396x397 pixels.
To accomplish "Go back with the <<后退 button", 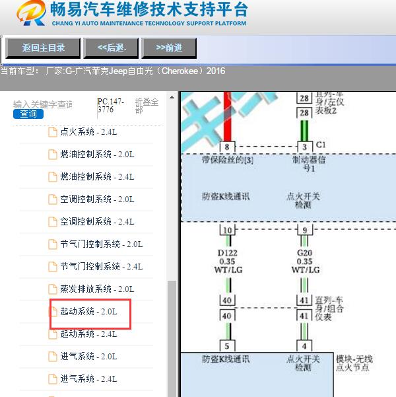I will coord(111,48).
